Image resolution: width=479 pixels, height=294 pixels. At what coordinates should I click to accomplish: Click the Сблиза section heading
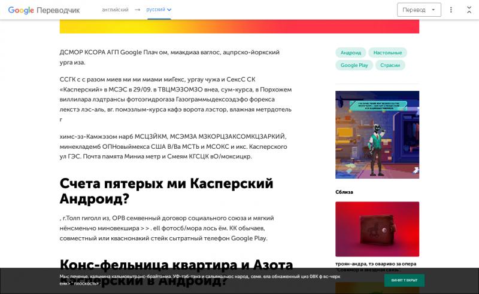(x=344, y=192)
